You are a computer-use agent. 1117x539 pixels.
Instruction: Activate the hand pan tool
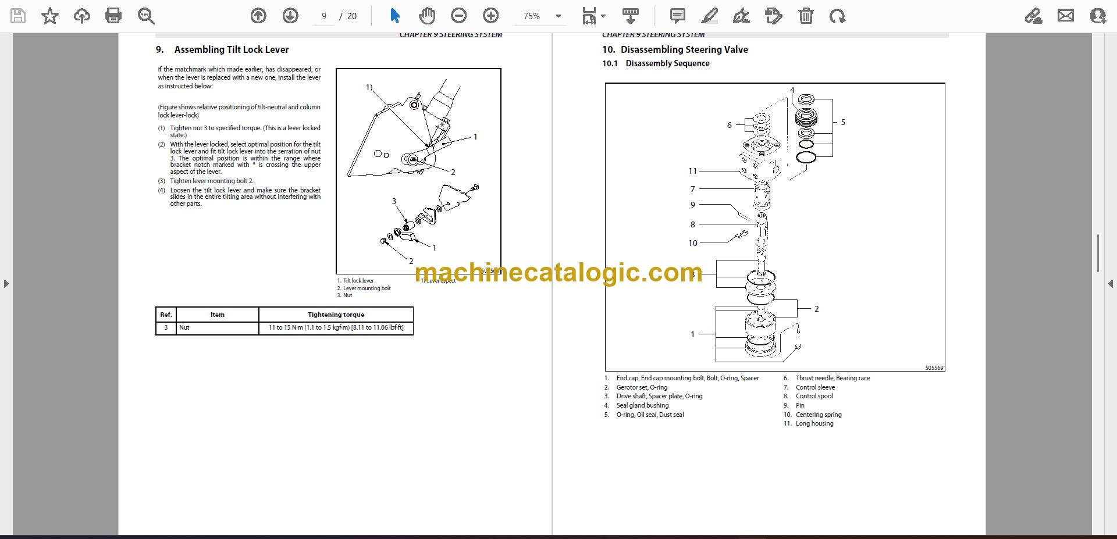pyautogui.click(x=427, y=16)
